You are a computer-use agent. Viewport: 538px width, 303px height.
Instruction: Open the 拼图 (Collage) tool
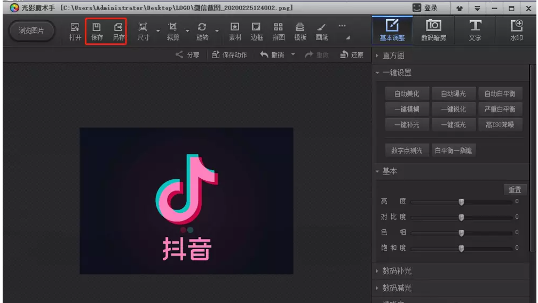coord(279,31)
